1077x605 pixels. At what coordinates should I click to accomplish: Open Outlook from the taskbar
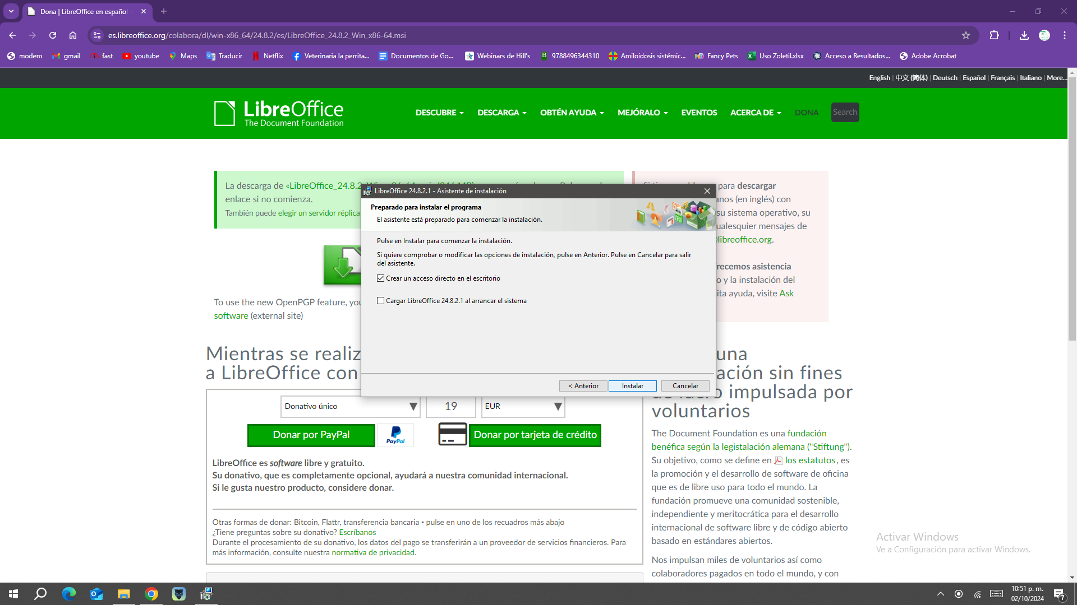(96, 594)
